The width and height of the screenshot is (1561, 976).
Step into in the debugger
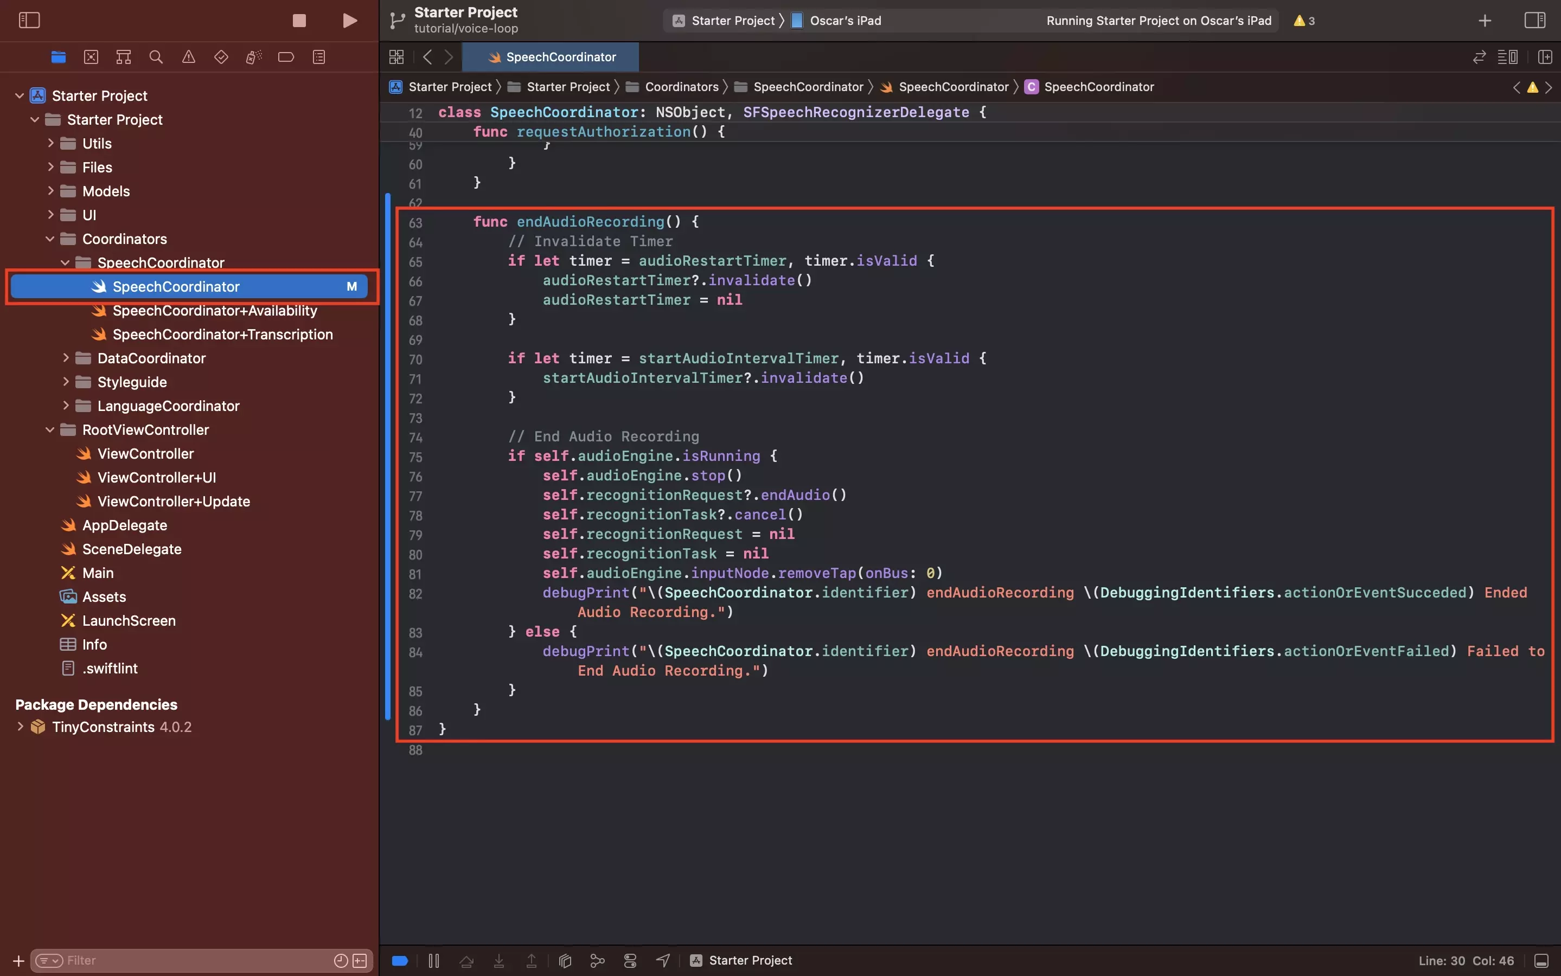click(x=499, y=960)
